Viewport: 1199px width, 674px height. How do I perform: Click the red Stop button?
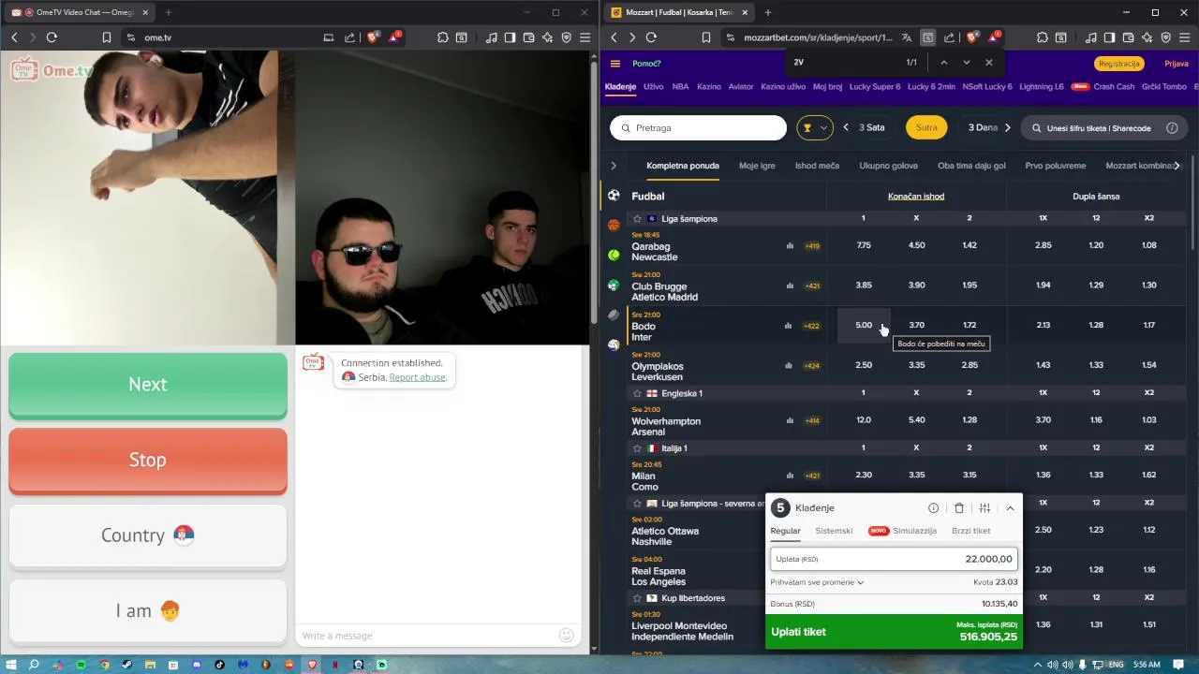pyautogui.click(x=148, y=460)
